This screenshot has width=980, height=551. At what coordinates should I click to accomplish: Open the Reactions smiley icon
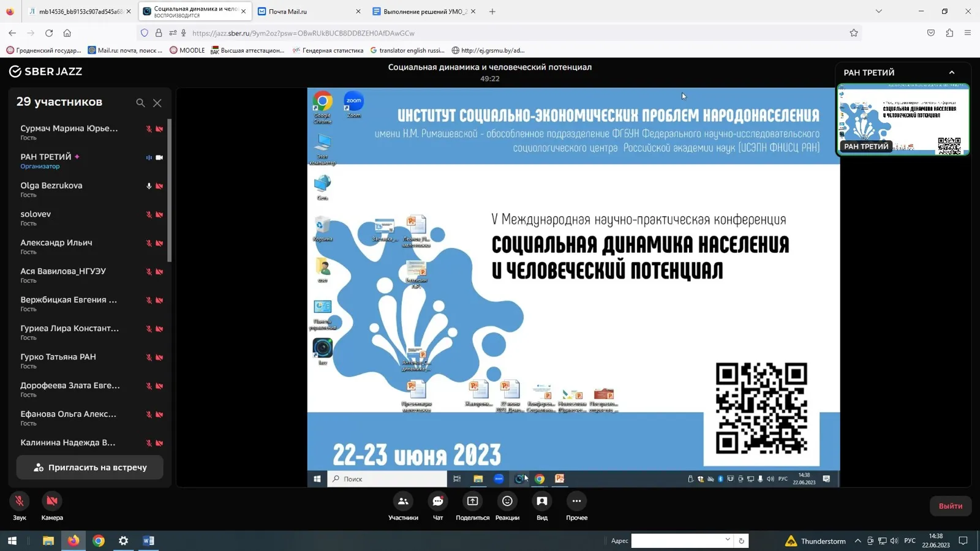pos(507,501)
